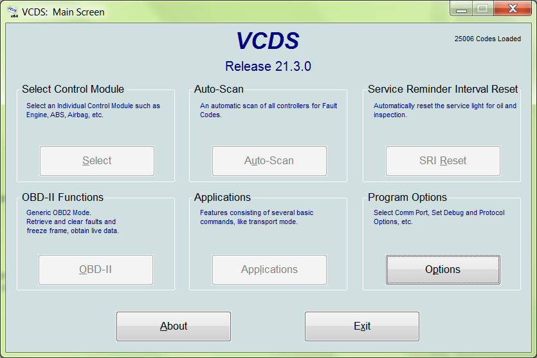Viewport: 537px width, 358px height.
Task: Open the OBD-II functions button
Action: pyautogui.click(x=96, y=270)
